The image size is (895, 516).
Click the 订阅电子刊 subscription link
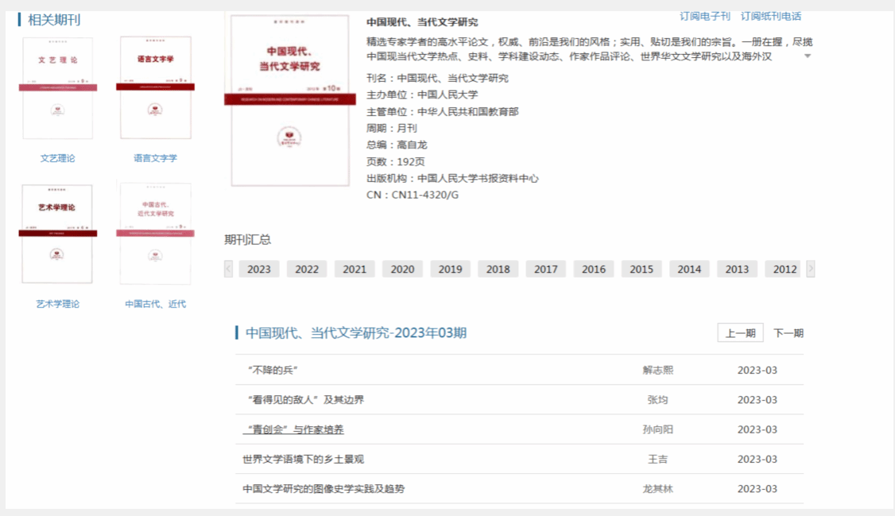[704, 16]
